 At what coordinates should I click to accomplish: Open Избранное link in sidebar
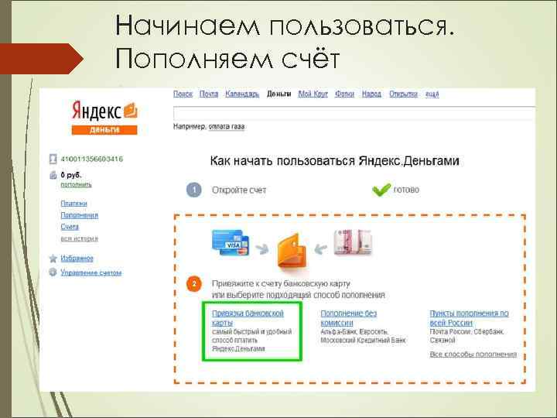[x=77, y=259]
